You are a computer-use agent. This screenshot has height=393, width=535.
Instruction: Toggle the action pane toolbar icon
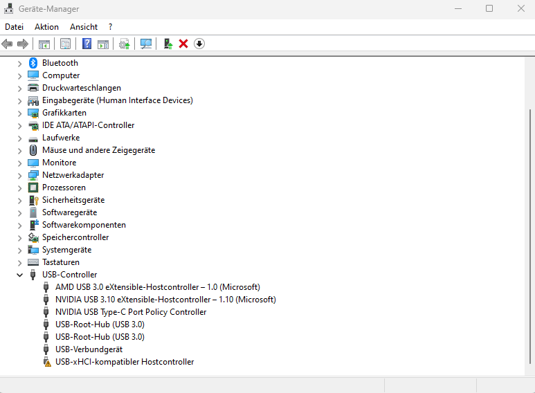(x=103, y=44)
